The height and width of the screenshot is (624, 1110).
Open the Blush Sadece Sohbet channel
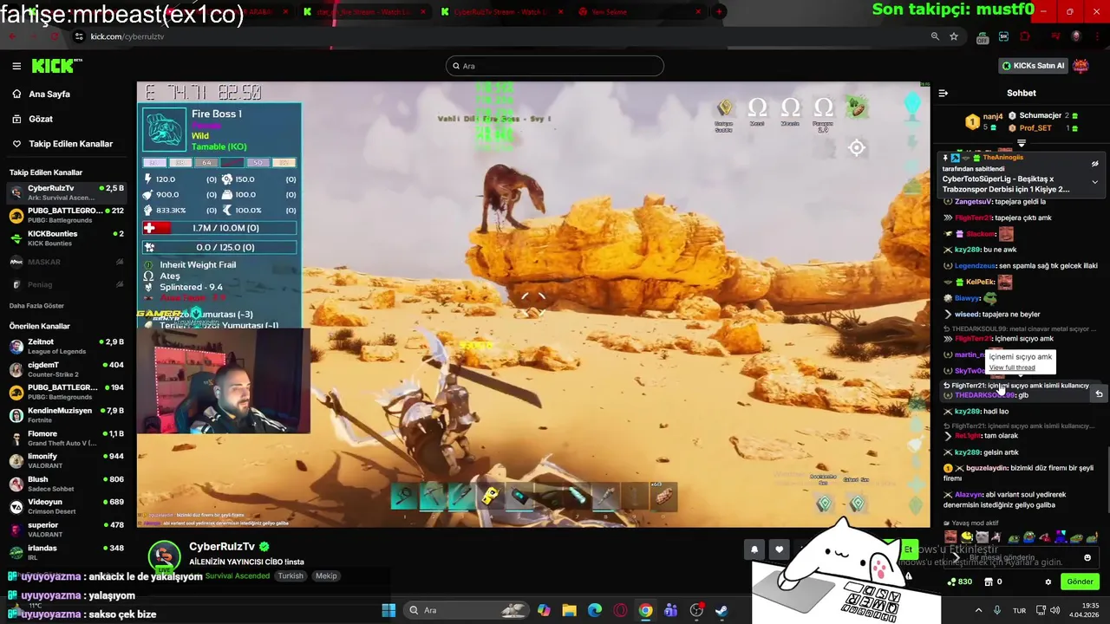click(x=67, y=484)
